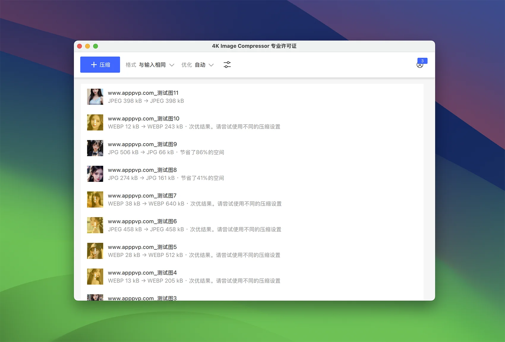Select file name www.apppvp.com_测试图9
505x342 pixels.
(142, 144)
